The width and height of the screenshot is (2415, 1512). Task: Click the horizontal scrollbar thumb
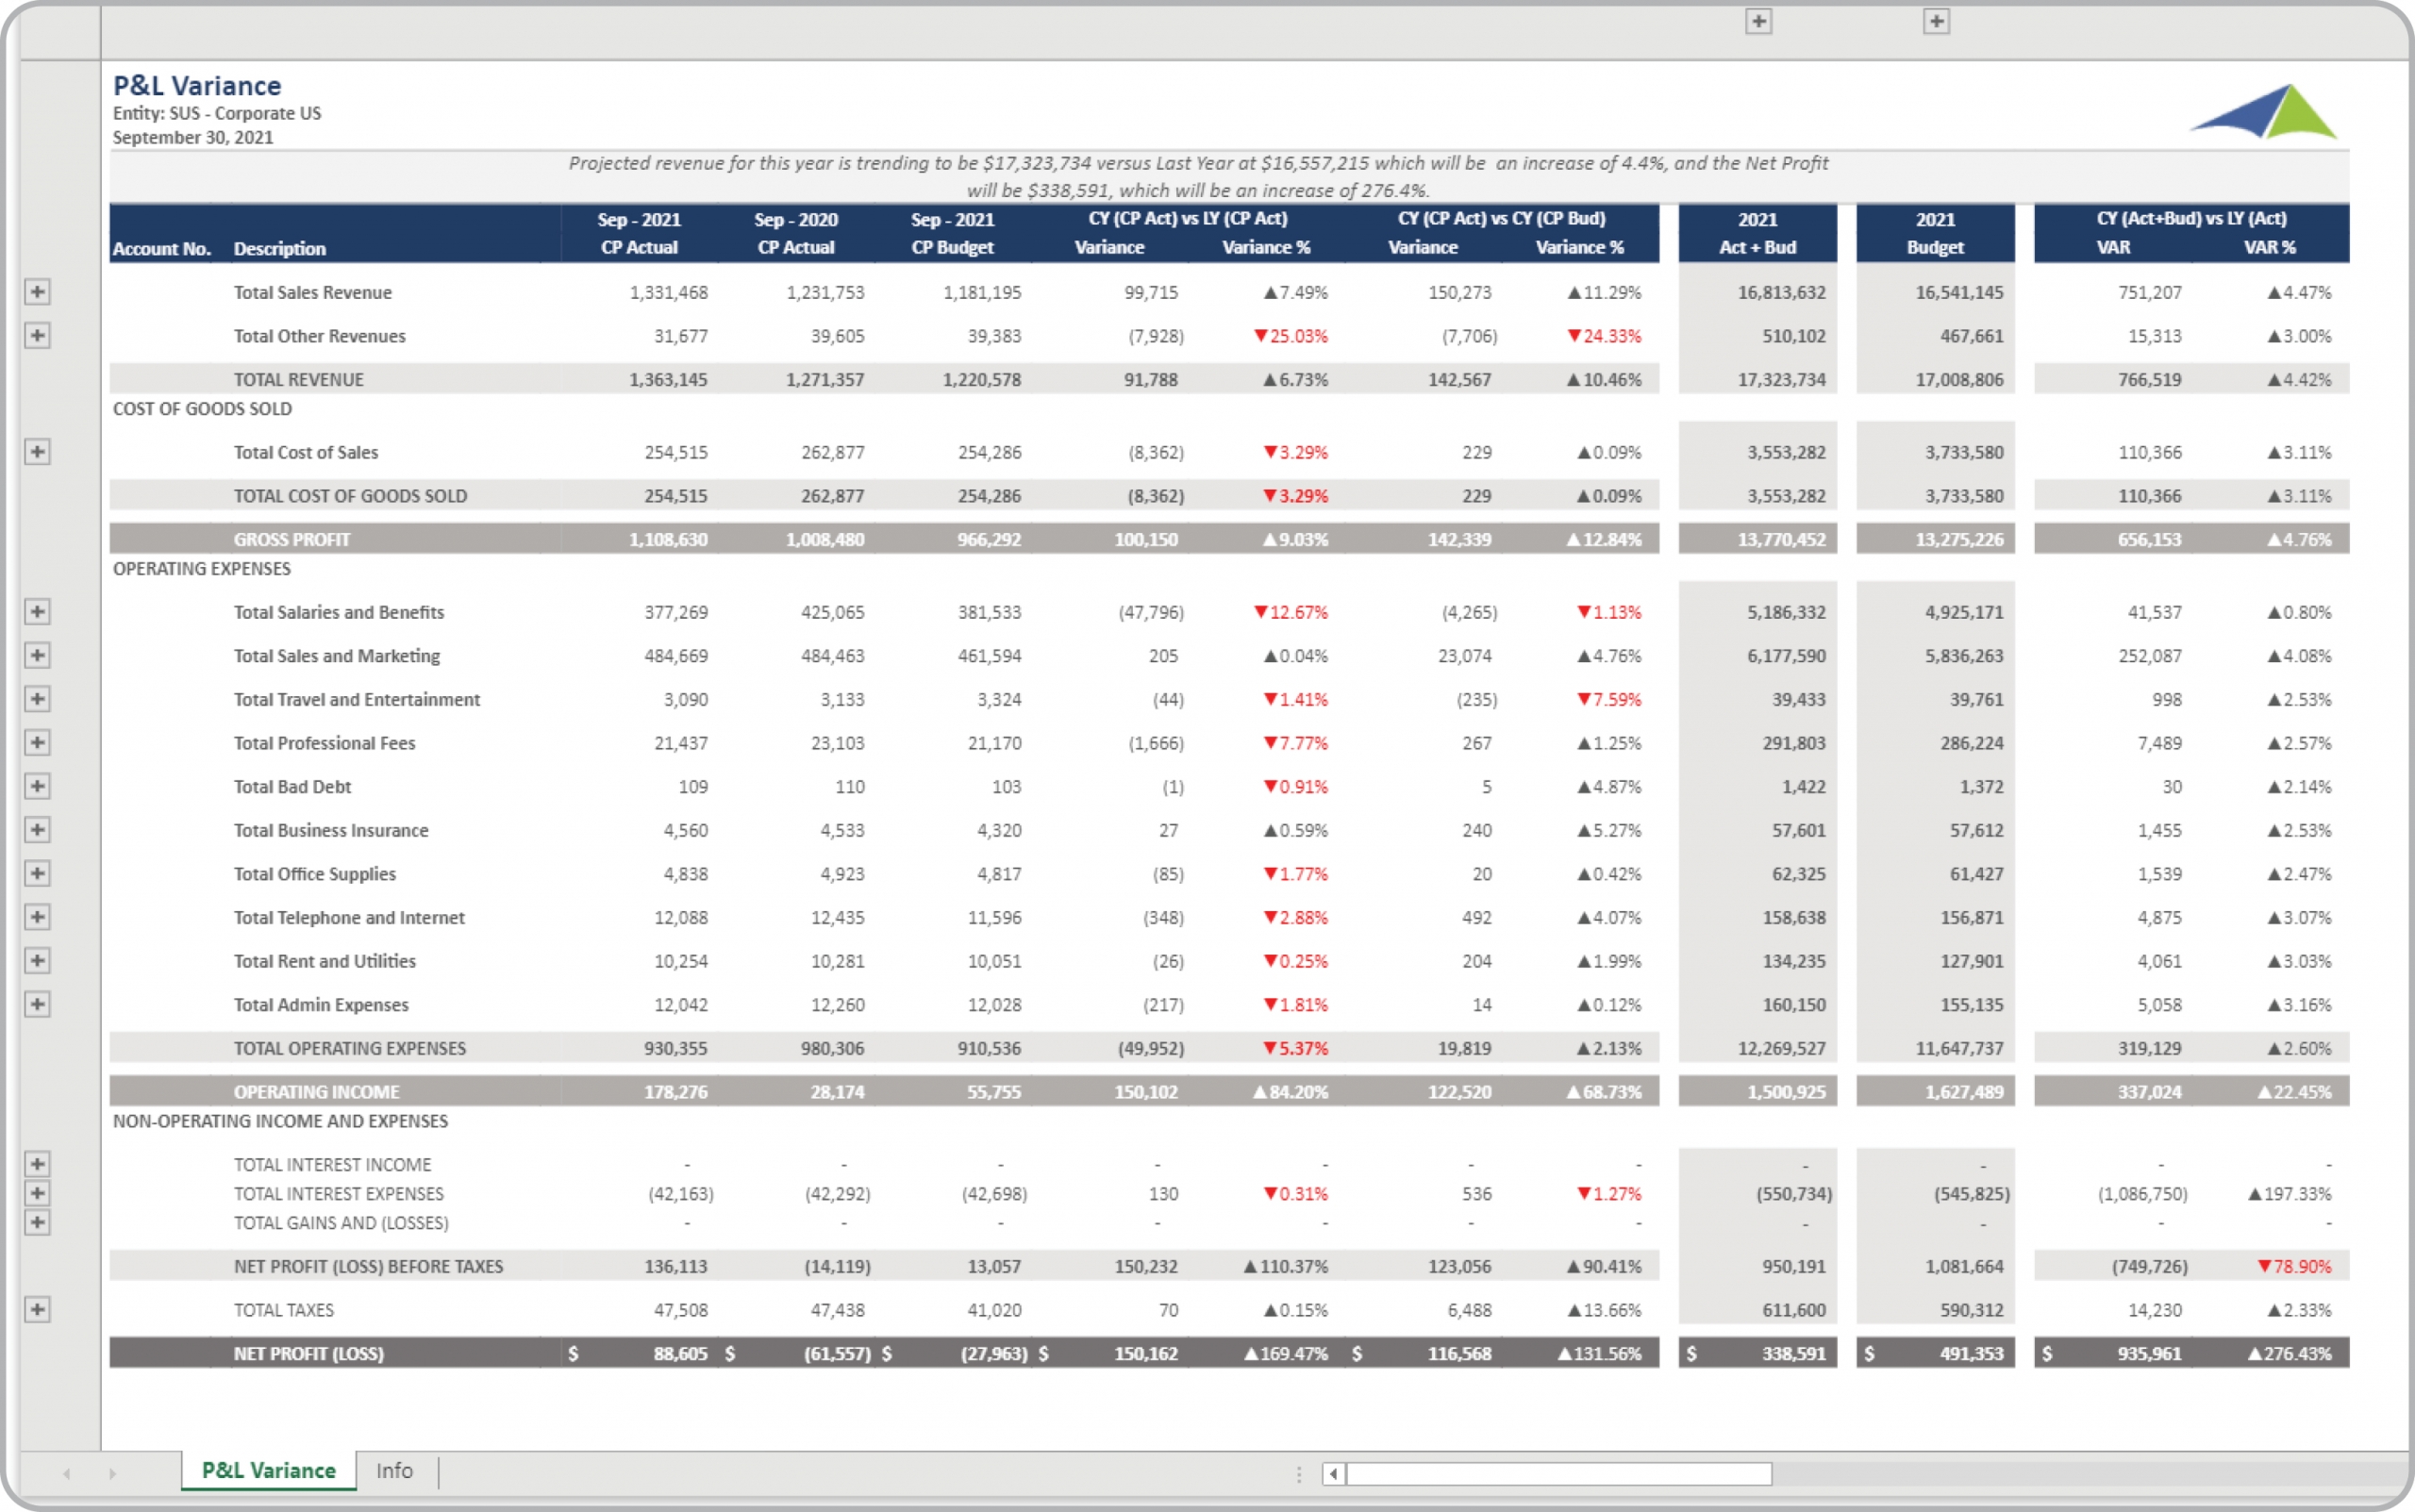[x=1558, y=1474]
